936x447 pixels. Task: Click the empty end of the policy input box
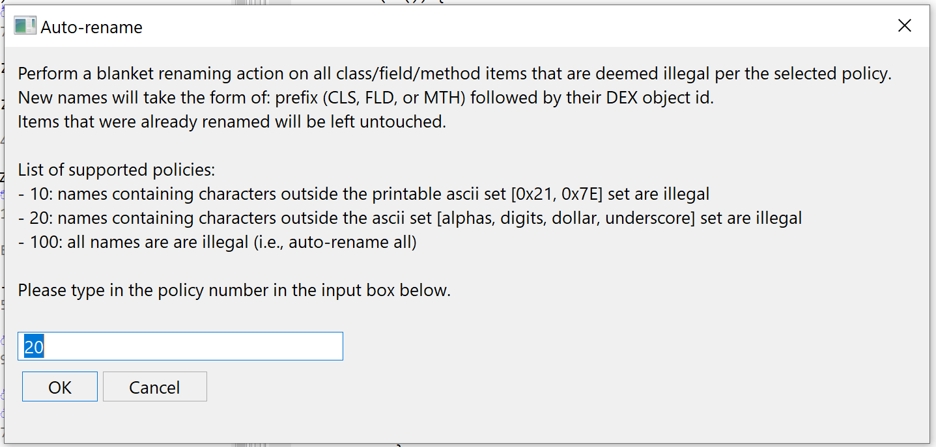pos(195,346)
